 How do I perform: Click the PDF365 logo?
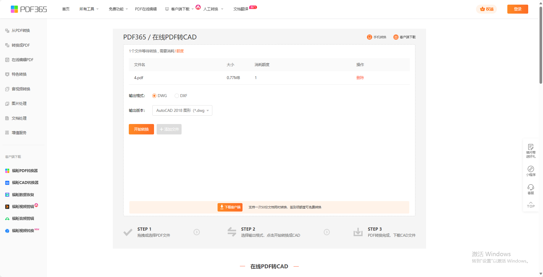click(x=29, y=9)
